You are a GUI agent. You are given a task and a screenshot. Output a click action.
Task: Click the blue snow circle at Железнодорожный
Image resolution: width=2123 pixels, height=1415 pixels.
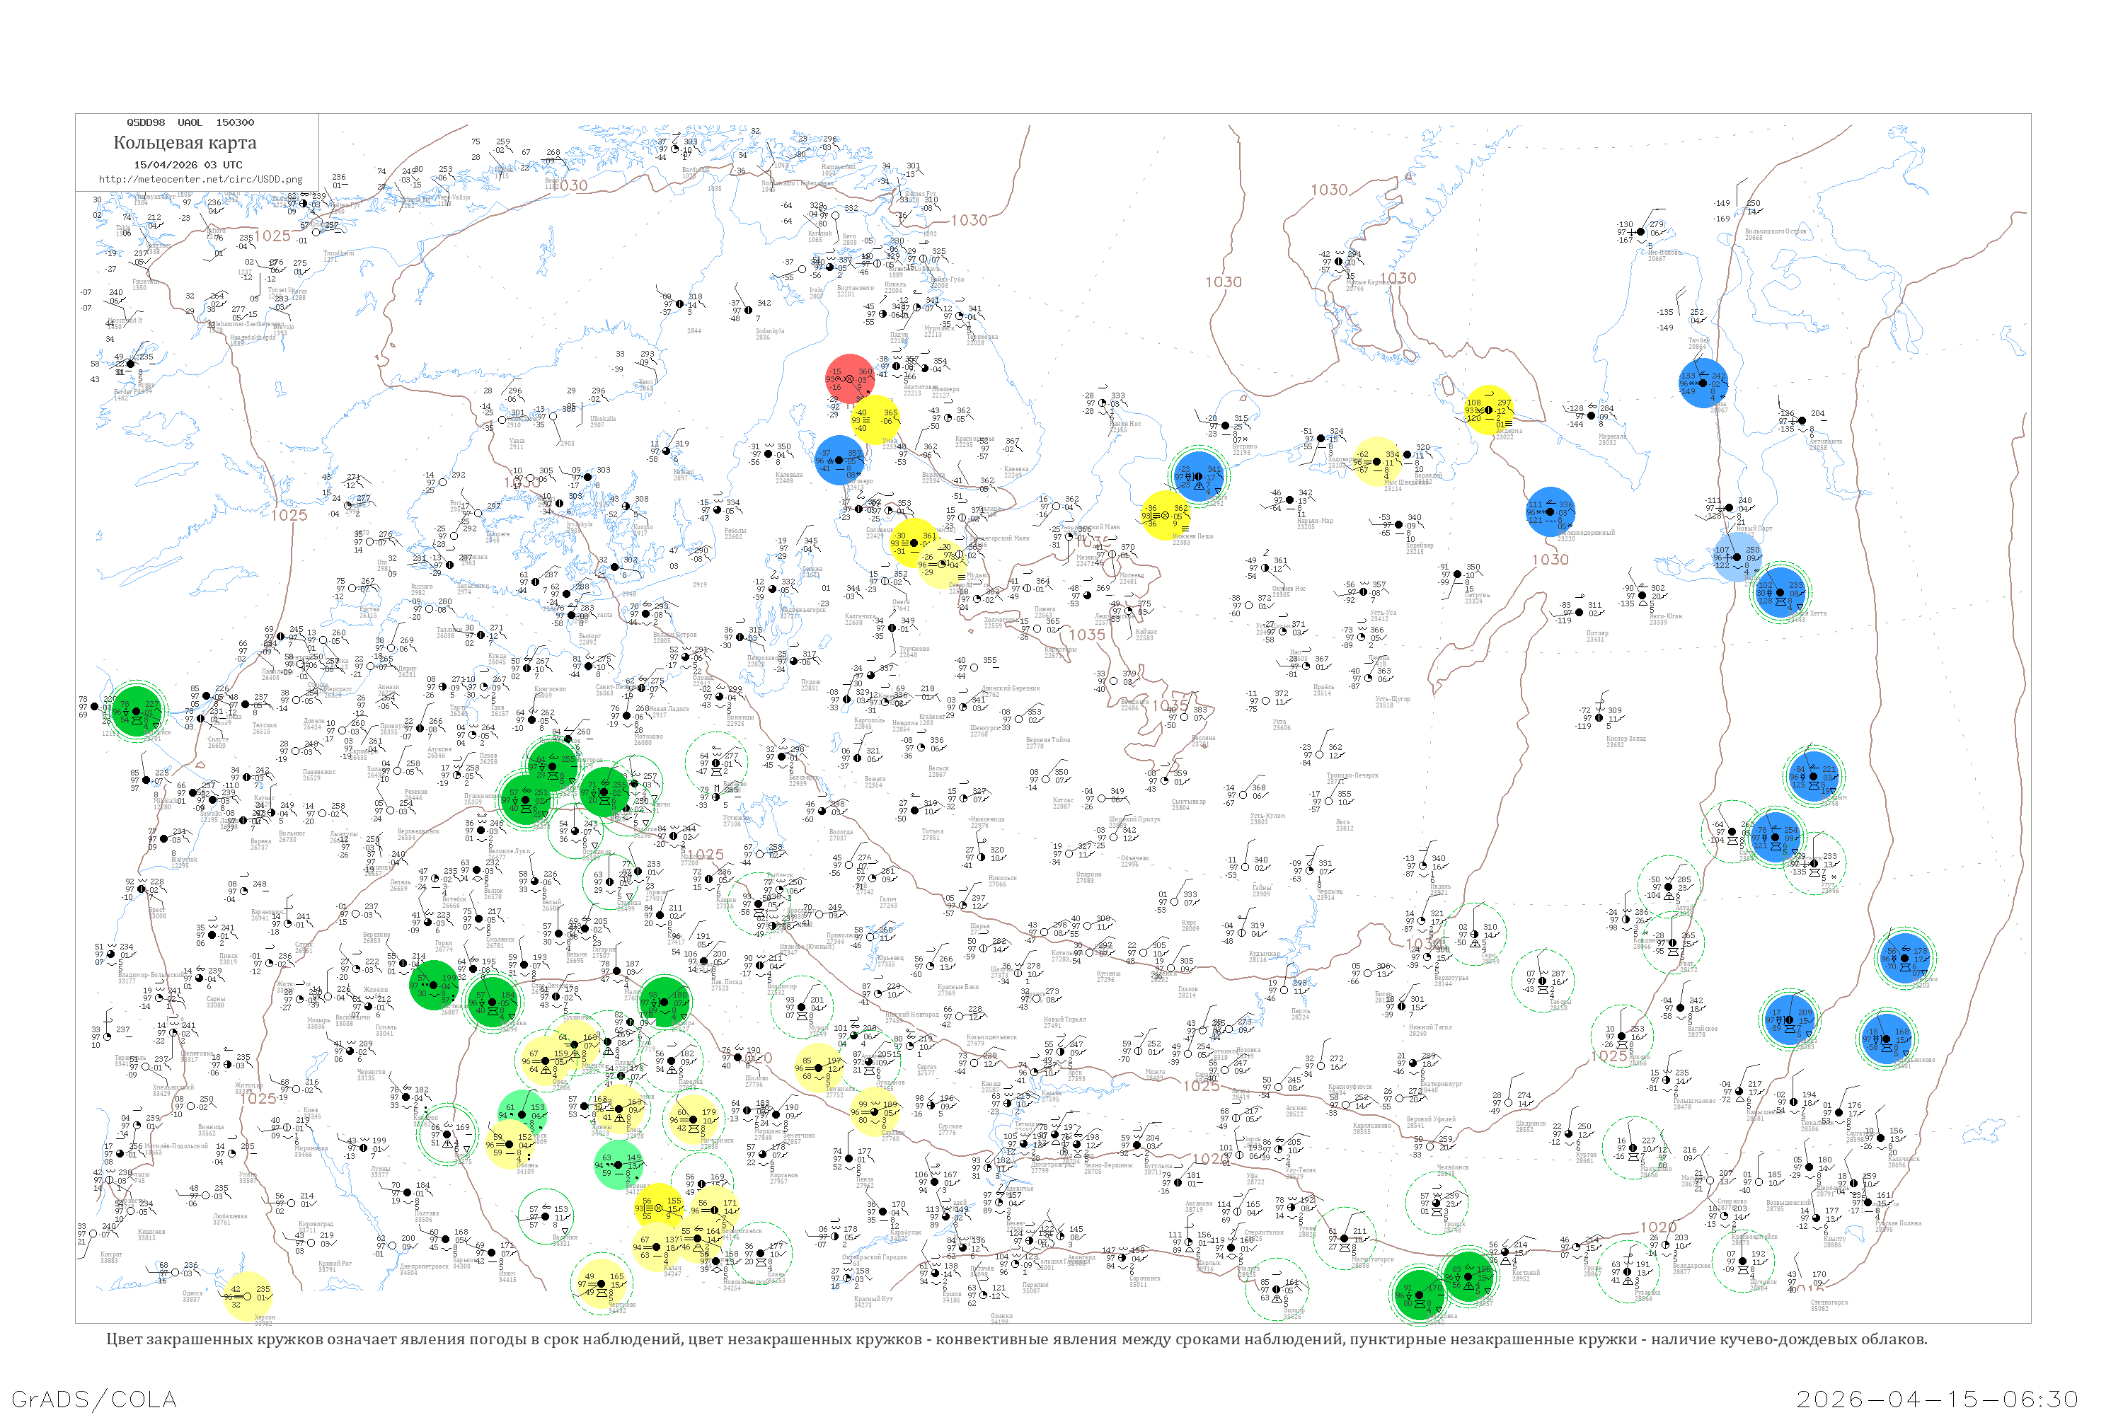1550,512
